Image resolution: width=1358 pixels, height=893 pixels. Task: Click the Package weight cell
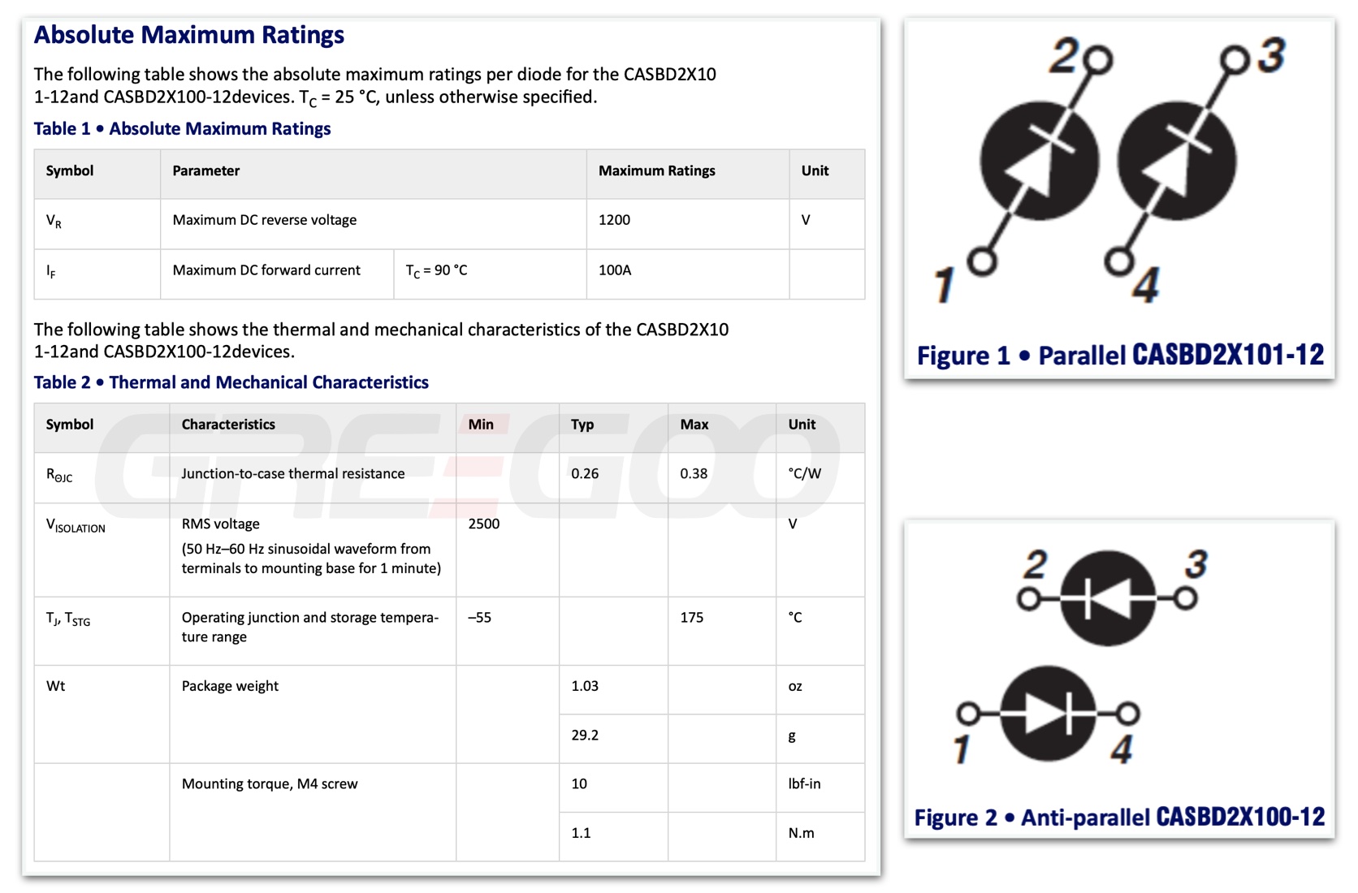click(313, 714)
